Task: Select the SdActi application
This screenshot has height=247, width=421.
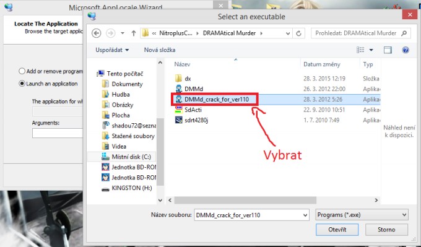Action: (x=193, y=110)
